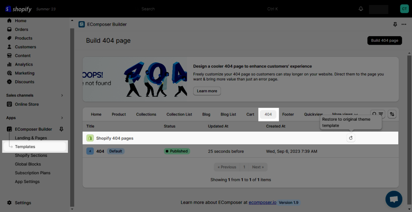Viewport: 412px width, 212px height.
Task: Open App Settings in sidebar
Action: [27, 181]
